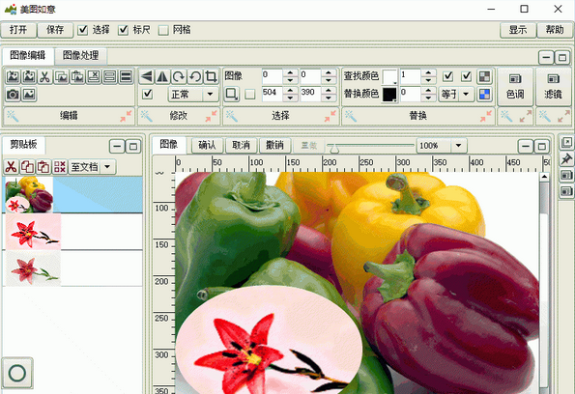Click the solid dark rows icon

[126, 77]
